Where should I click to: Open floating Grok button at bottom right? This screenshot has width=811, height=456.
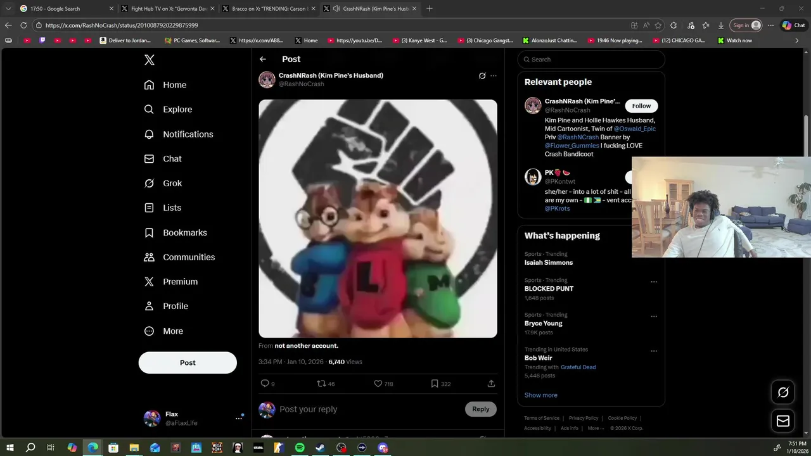coord(783,393)
